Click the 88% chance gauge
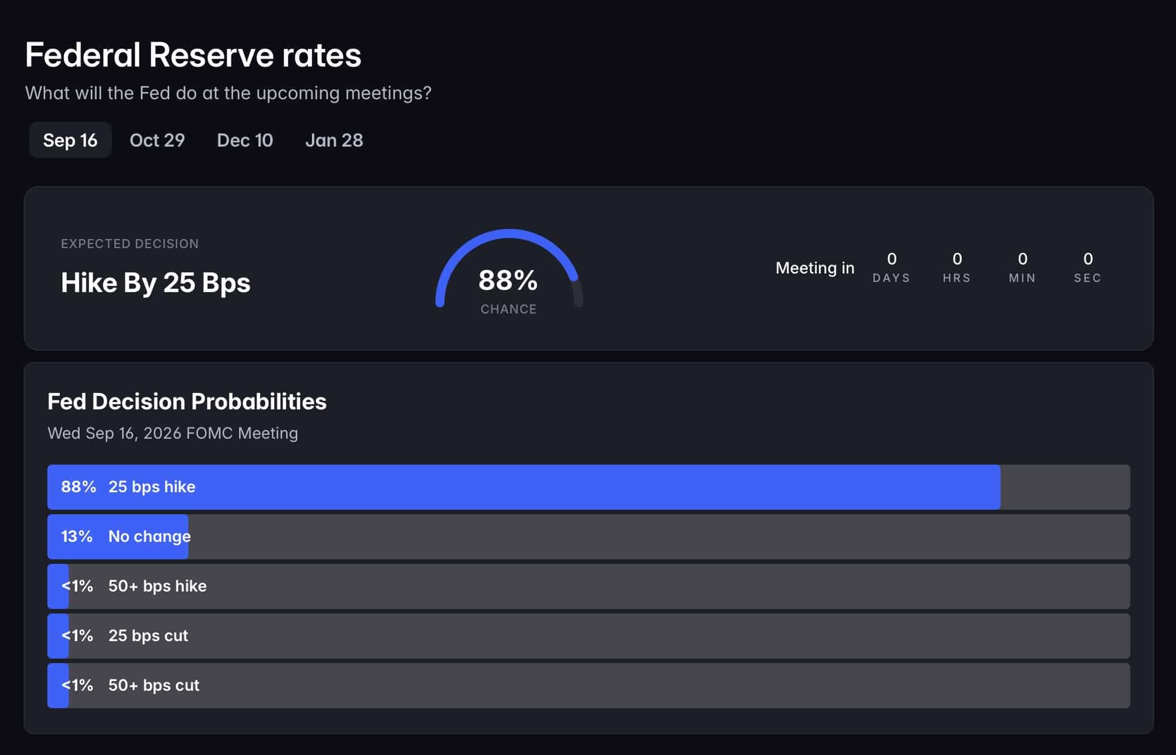This screenshot has width=1176, height=755. tap(509, 272)
